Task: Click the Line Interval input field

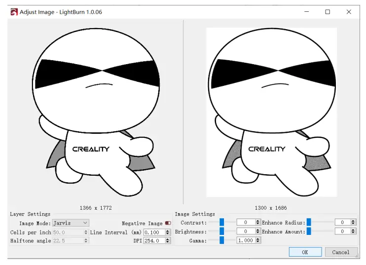Action: pos(154,232)
